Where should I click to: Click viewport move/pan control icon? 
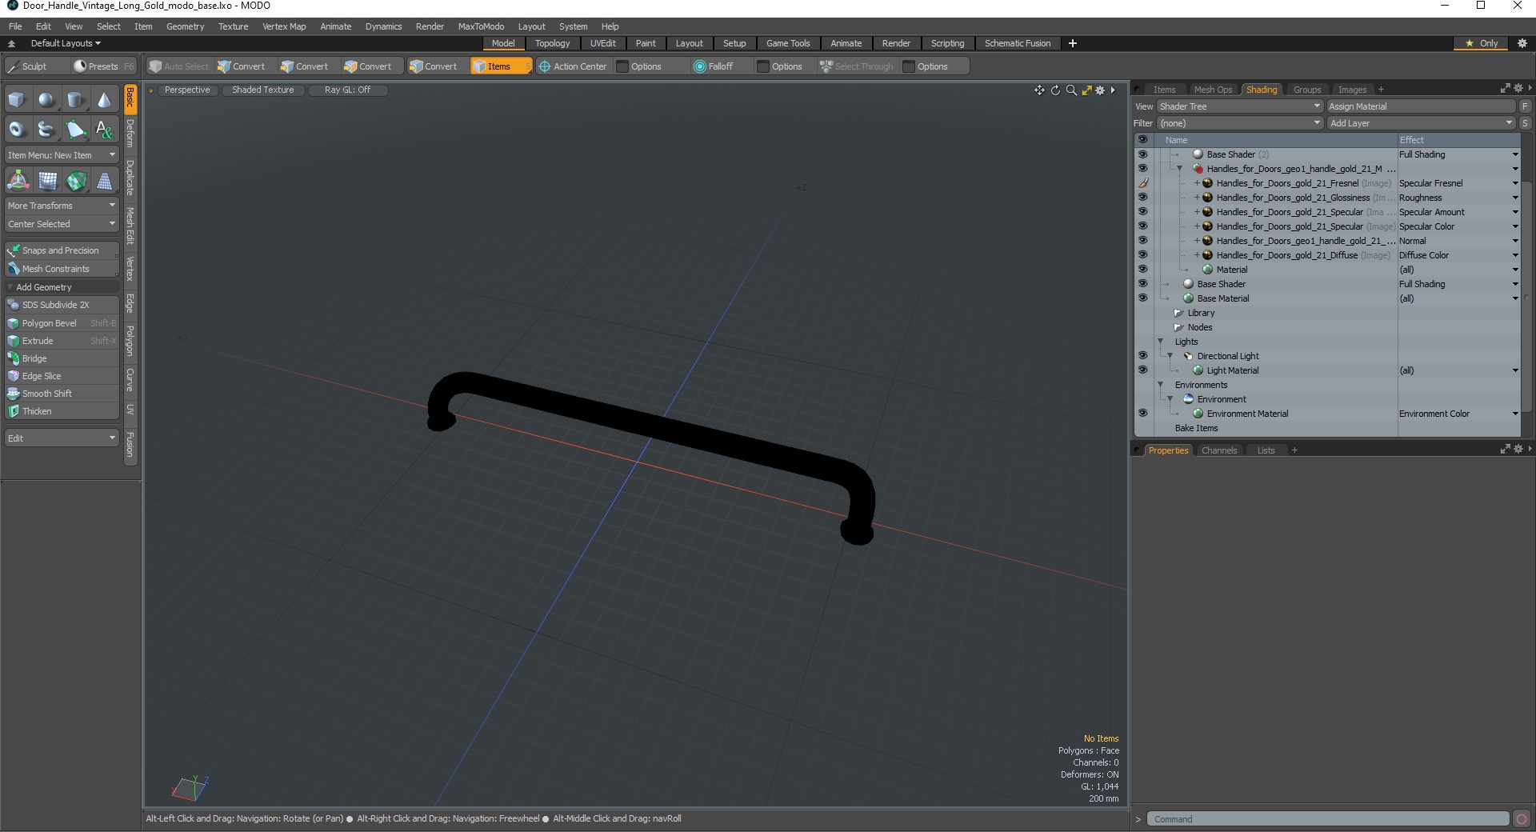click(1039, 90)
